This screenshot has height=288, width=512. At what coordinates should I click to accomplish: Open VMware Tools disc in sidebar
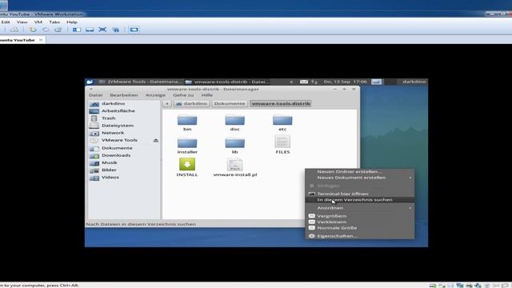click(x=119, y=140)
